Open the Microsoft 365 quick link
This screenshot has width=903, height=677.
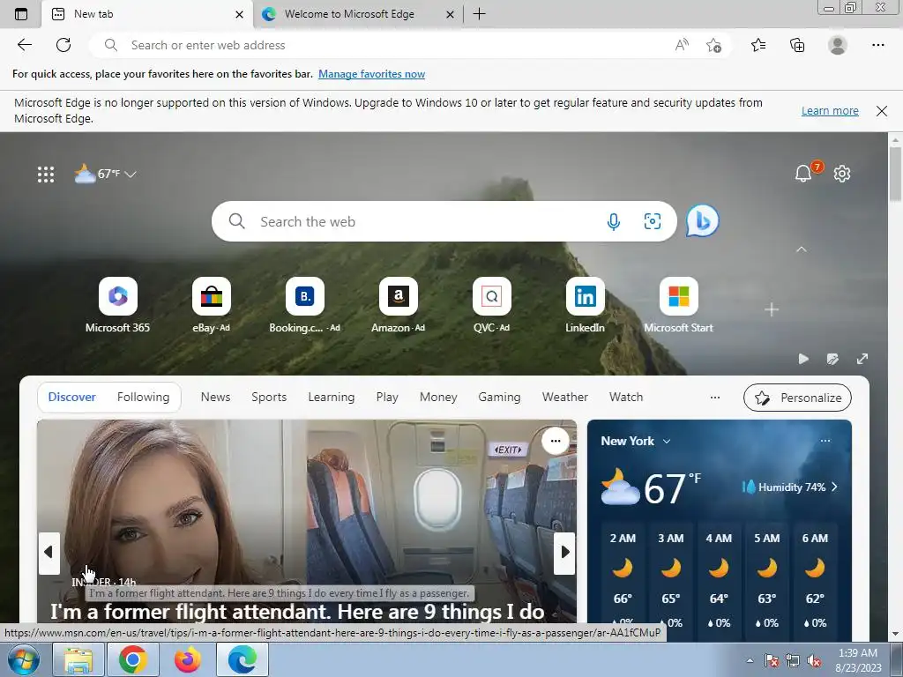click(117, 305)
